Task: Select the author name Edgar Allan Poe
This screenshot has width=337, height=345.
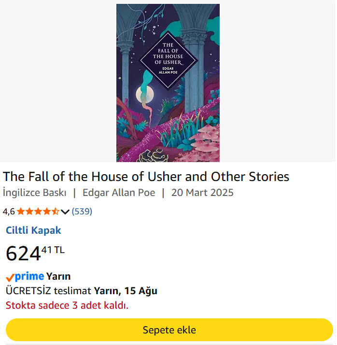Action: [119, 193]
